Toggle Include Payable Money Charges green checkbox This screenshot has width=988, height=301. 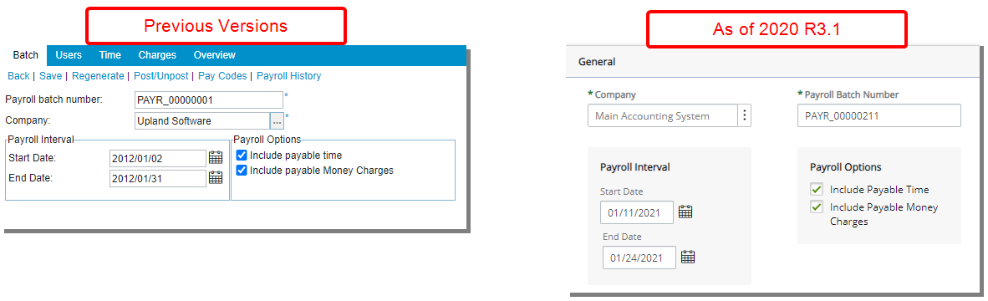pos(817,207)
